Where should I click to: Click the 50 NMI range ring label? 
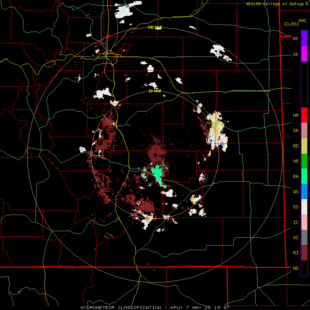point(155,91)
